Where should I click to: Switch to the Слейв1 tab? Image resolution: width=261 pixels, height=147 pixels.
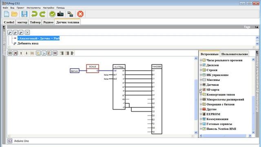pos(9,22)
